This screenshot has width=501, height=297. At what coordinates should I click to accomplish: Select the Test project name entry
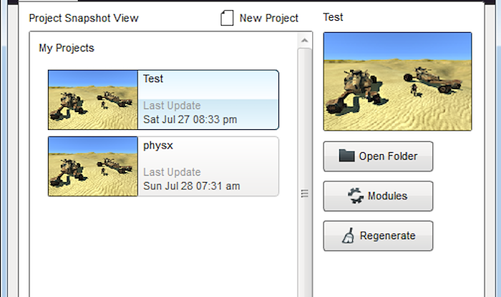point(153,79)
